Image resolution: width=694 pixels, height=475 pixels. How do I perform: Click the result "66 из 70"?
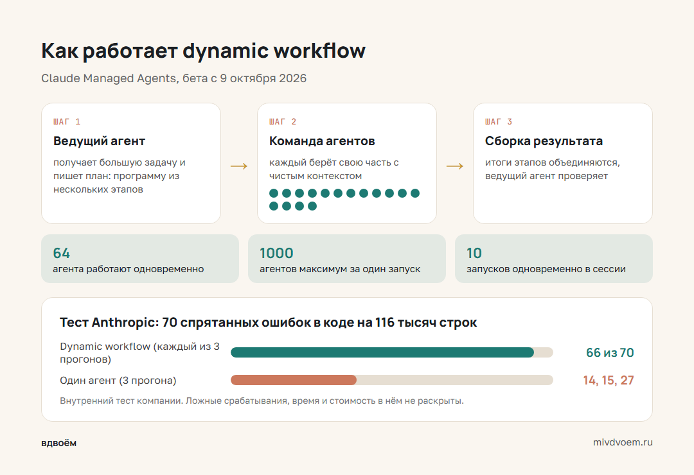point(610,352)
